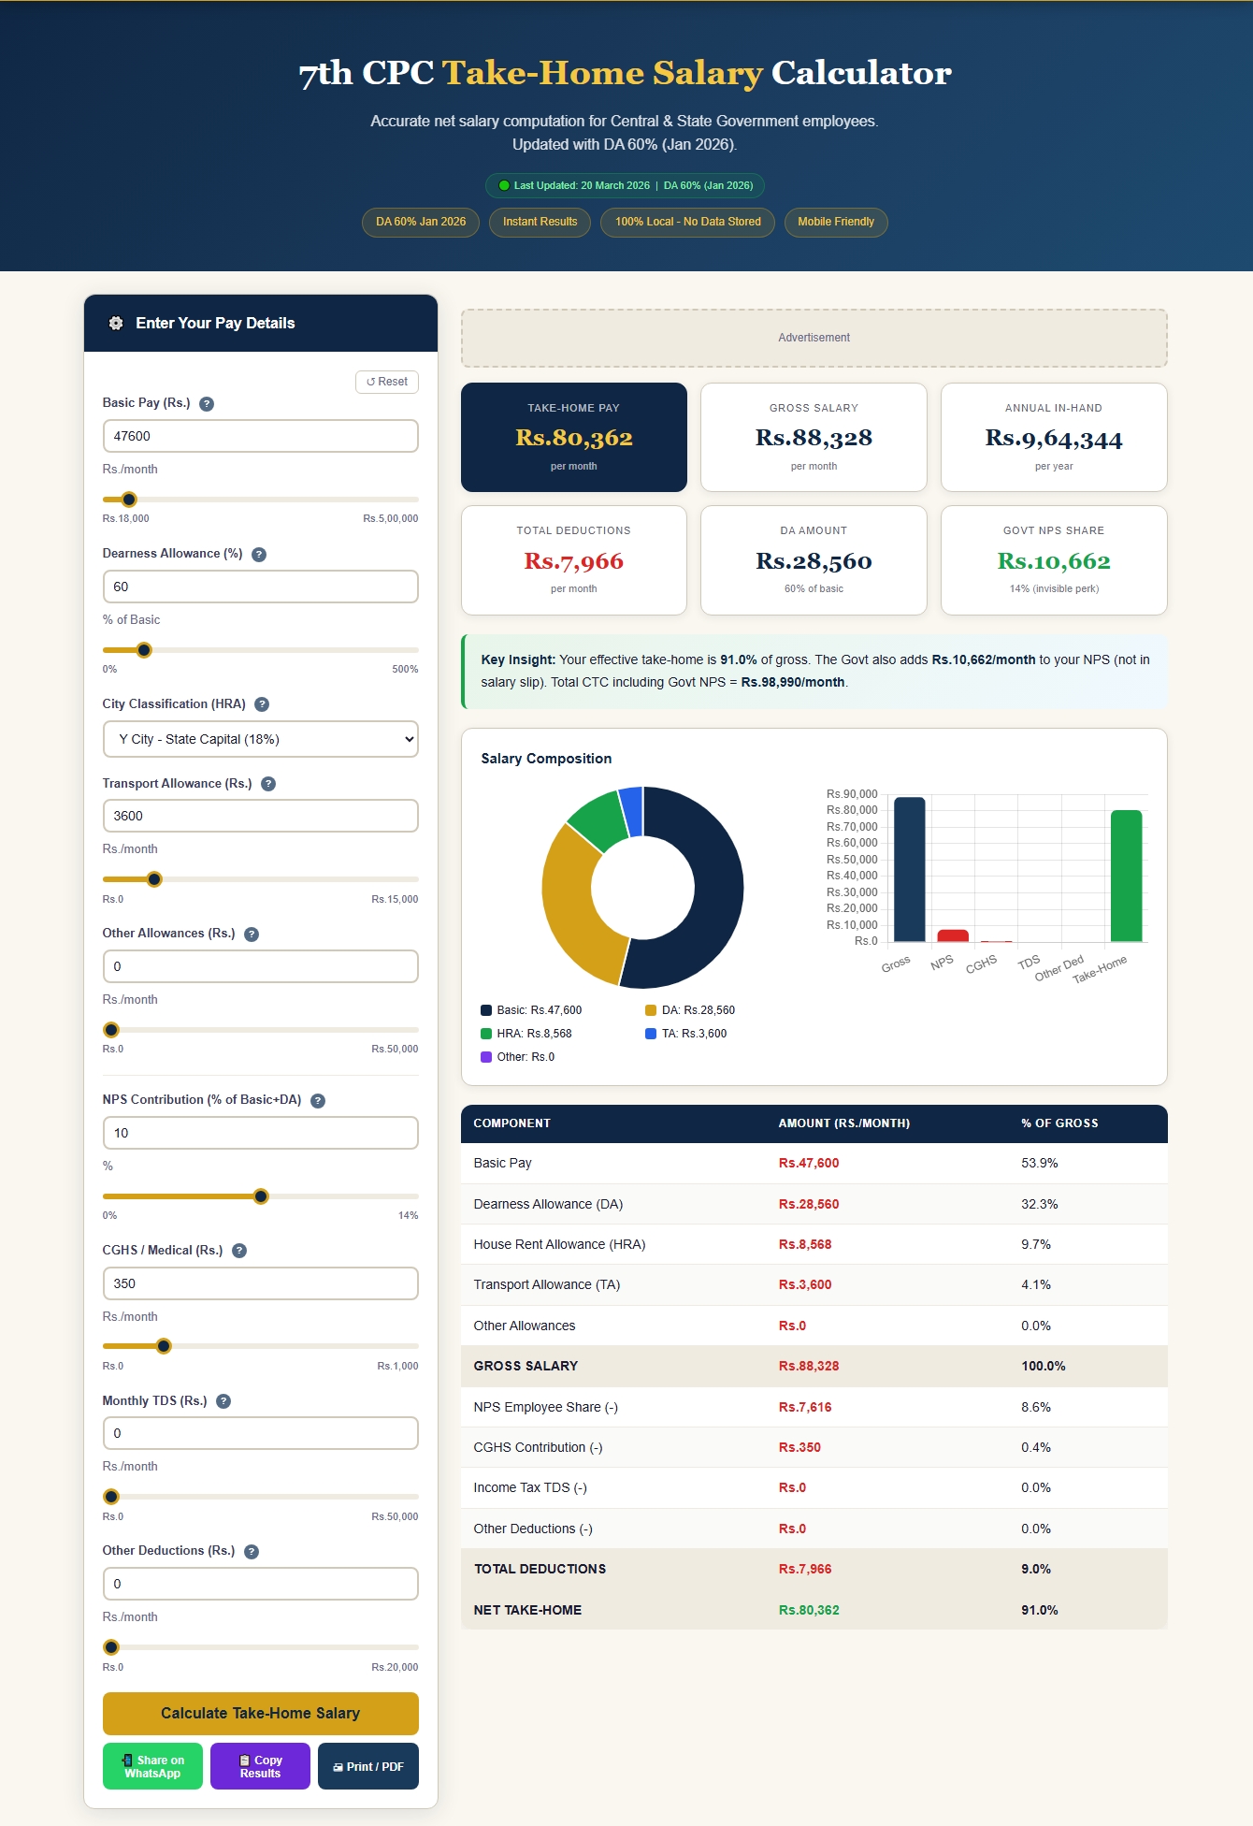Share results on WhatsApp

(152, 1766)
